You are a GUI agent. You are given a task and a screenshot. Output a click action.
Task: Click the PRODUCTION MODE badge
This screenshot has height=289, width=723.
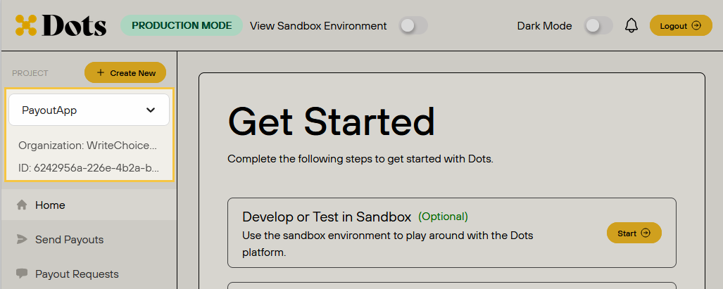coord(182,25)
